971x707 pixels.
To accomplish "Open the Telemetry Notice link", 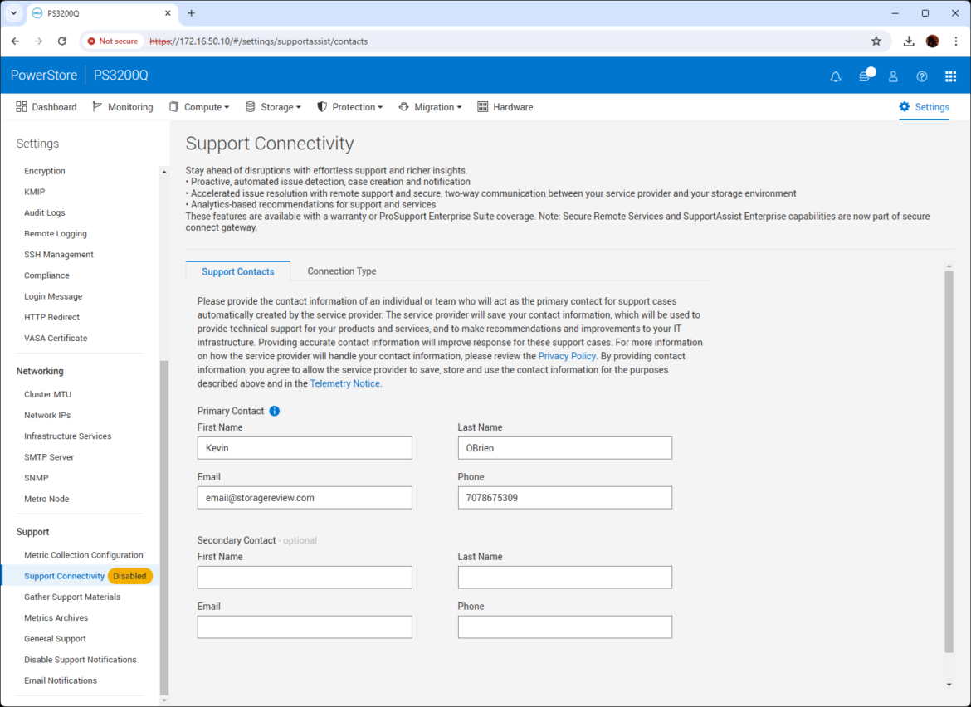I will point(345,383).
